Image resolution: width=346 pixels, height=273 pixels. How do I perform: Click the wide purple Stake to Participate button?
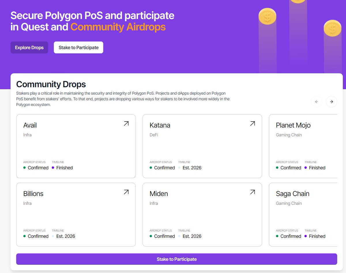tap(176, 259)
